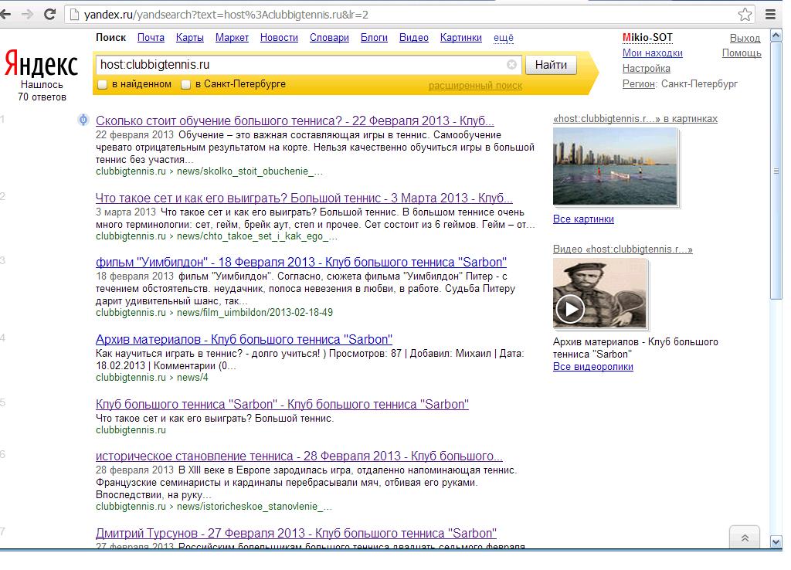Click the blue icon beside the first result
This screenshot has height=570, width=791.
(x=83, y=120)
